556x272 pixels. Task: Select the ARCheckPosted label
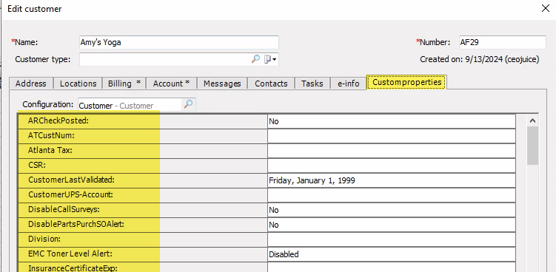(x=58, y=120)
